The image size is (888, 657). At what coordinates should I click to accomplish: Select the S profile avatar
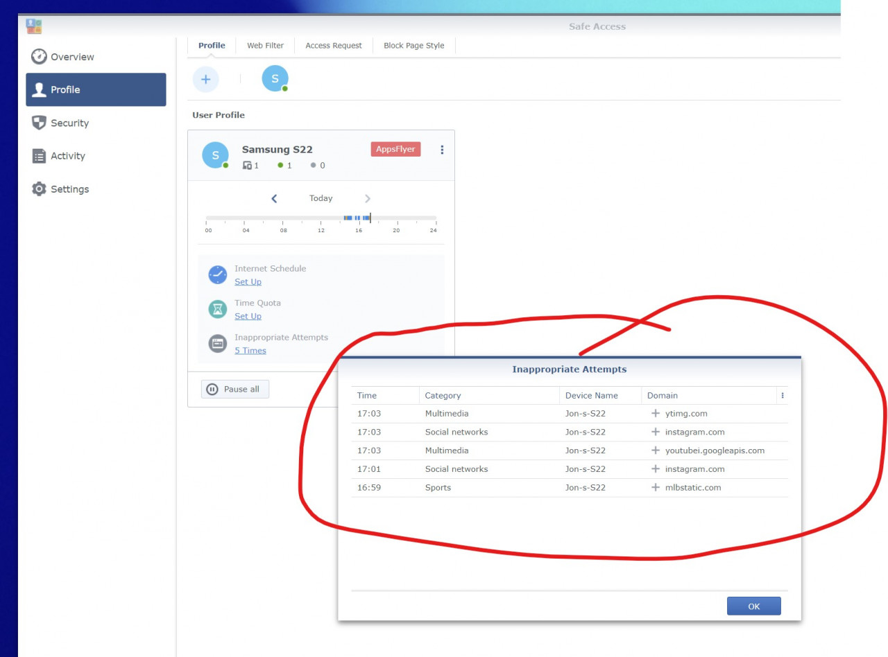click(275, 78)
